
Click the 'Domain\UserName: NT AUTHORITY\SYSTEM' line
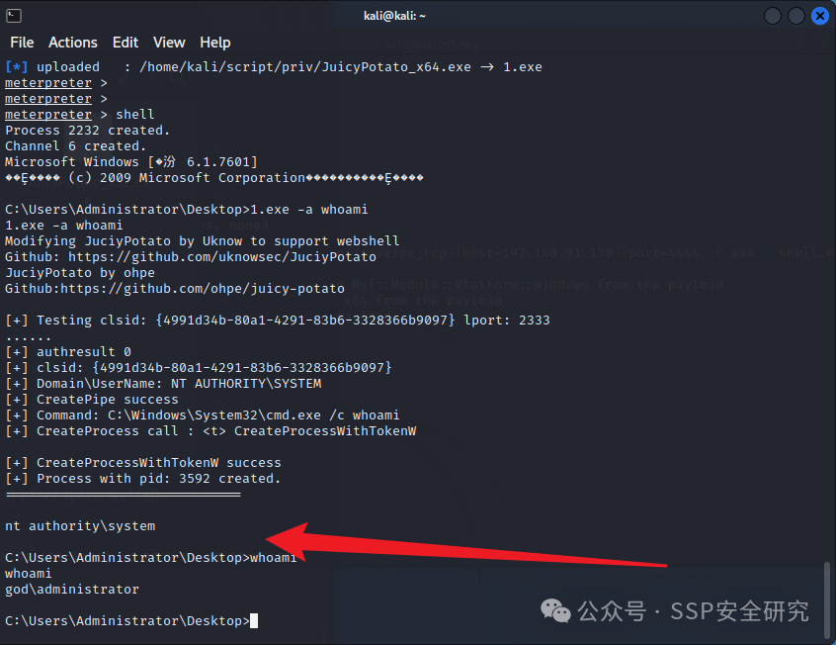163,384
